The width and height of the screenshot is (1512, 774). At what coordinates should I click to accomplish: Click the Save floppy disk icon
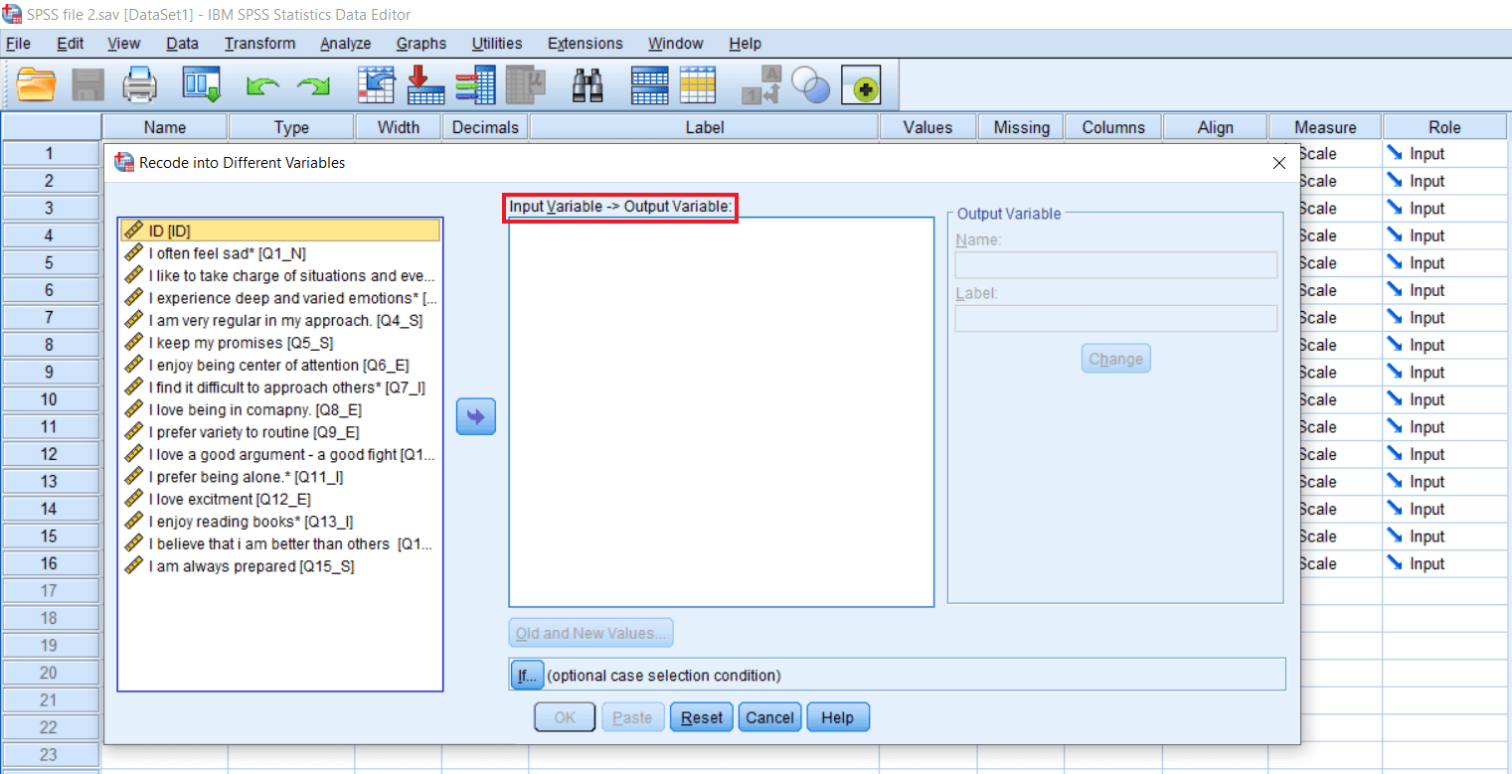[x=88, y=85]
